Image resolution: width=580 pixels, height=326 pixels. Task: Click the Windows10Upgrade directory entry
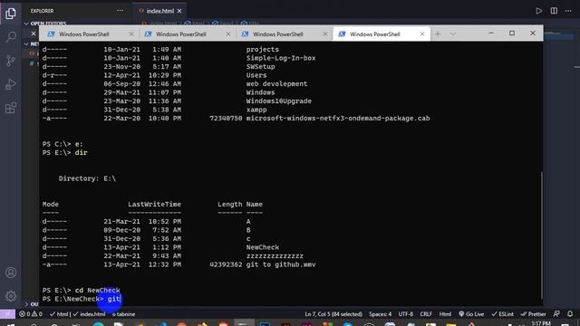(x=278, y=101)
